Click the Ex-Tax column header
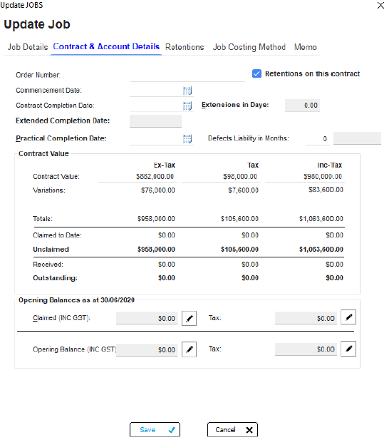This screenshot has width=389, height=440. point(165,165)
